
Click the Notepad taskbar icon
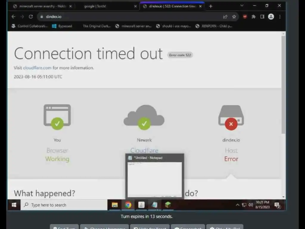click(155, 205)
